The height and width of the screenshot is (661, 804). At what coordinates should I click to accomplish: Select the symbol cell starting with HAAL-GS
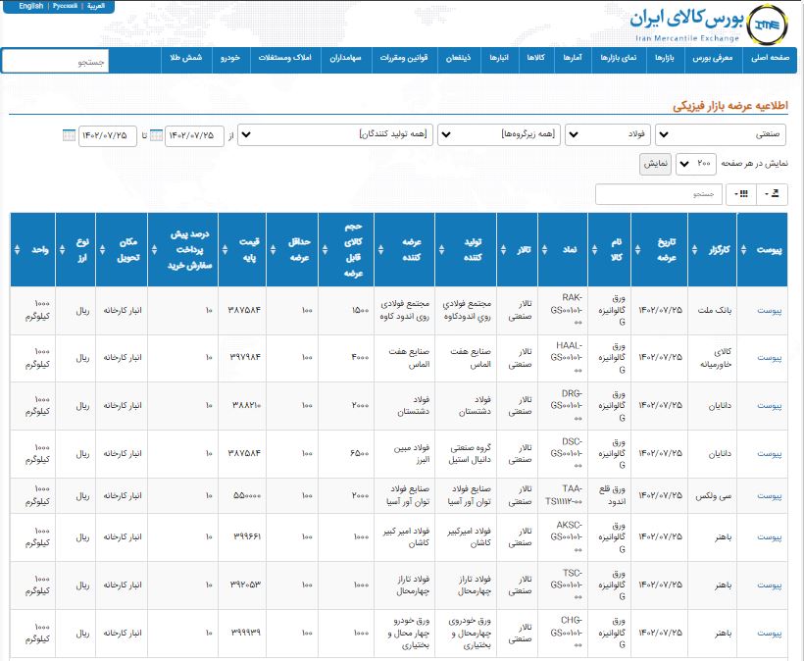[563, 358]
